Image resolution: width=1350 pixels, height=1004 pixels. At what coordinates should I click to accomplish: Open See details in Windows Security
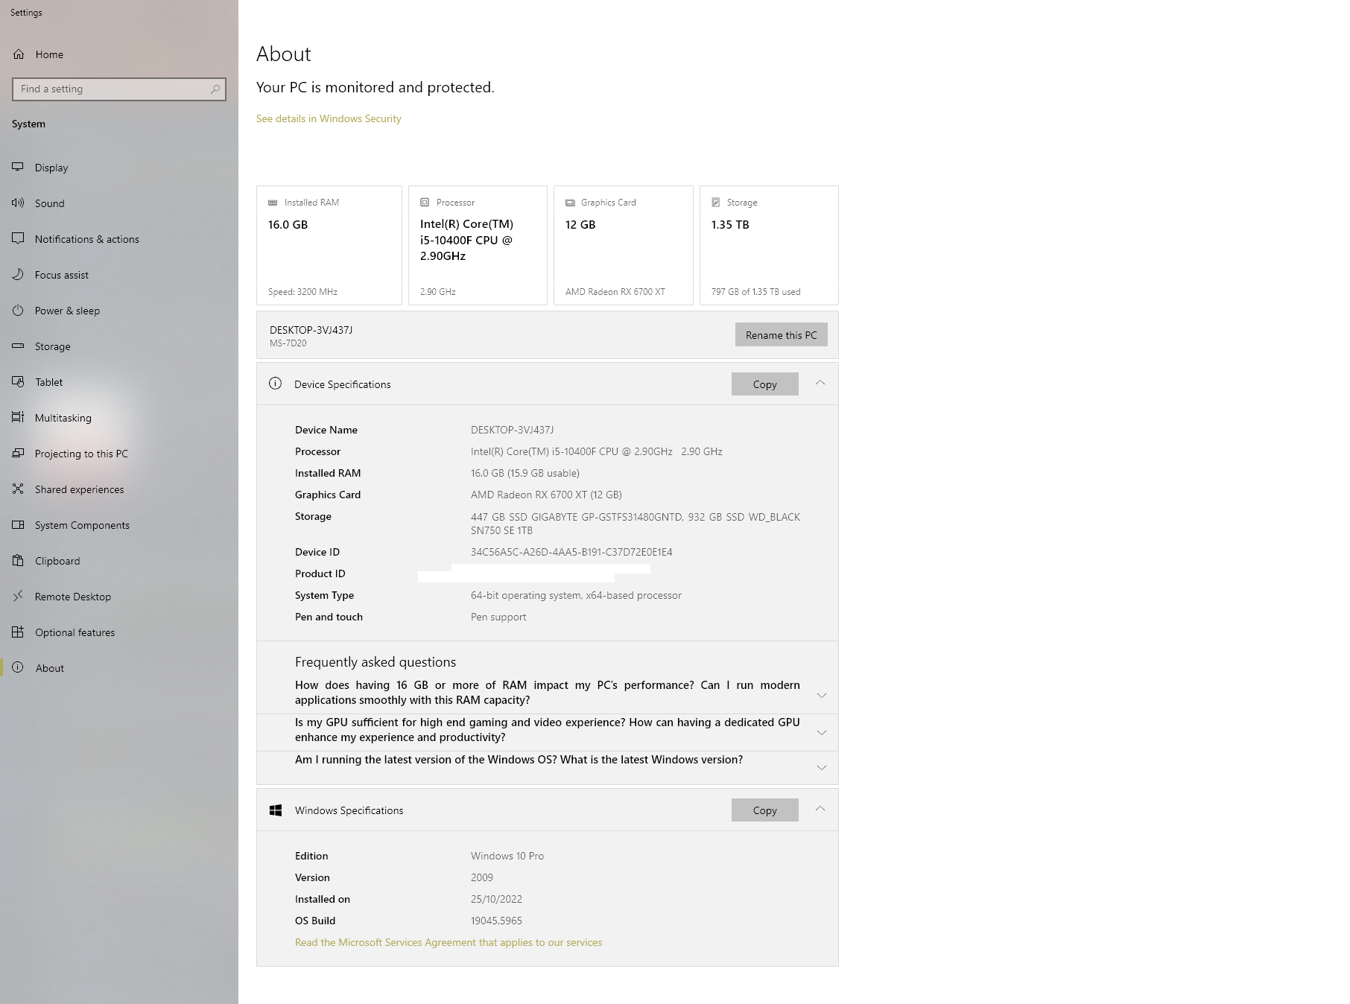[x=329, y=118]
